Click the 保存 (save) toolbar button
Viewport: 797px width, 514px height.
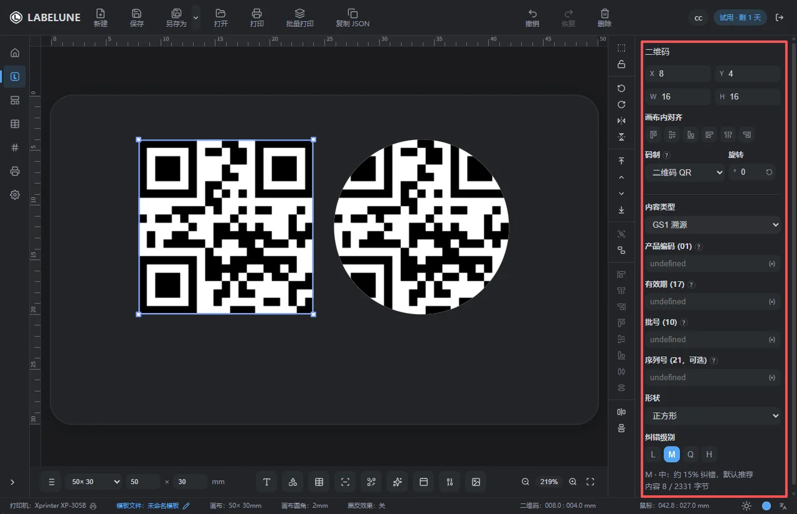pos(137,17)
